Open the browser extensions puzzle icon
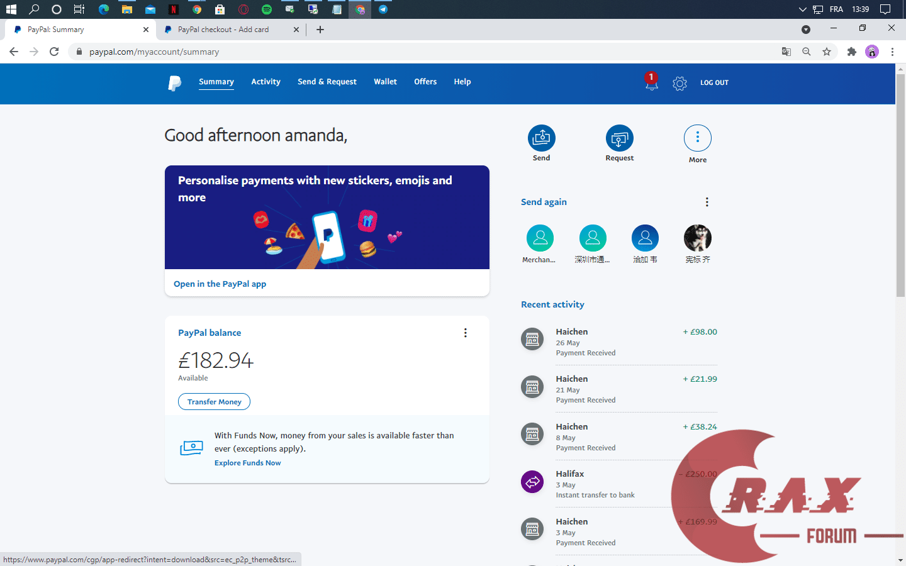This screenshot has width=906, height=566. [x=852, y=52]
